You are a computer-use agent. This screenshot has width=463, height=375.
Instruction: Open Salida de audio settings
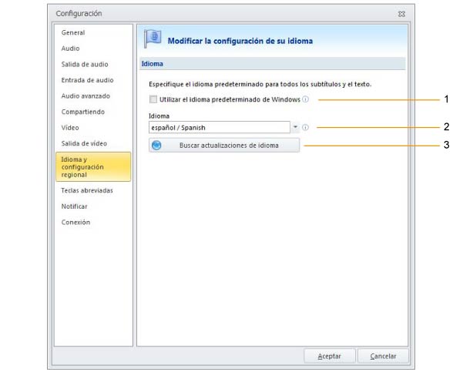85,65
